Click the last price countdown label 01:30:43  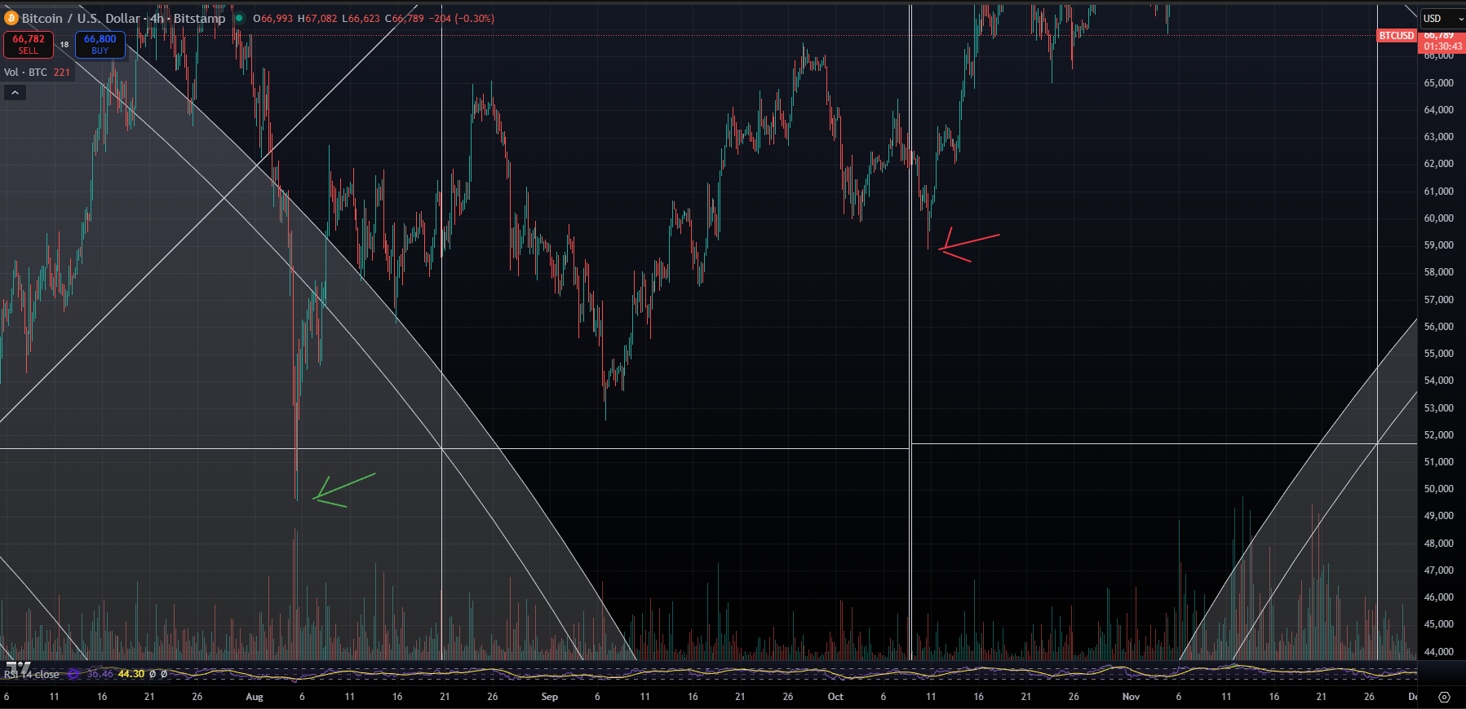[x=1443, y=46]
